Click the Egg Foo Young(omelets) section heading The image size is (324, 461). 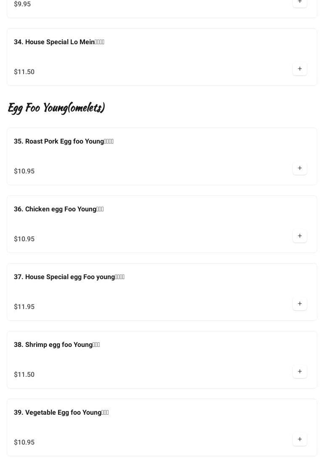coord(56,108)
